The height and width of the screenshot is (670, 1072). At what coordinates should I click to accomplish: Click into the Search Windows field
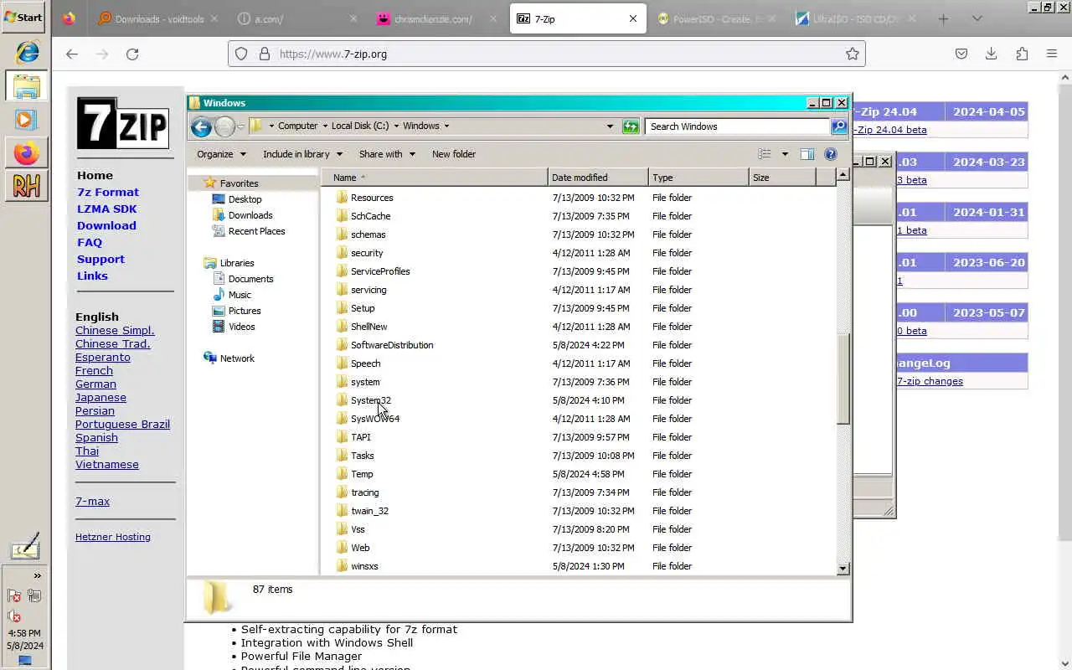coord(738,126)
